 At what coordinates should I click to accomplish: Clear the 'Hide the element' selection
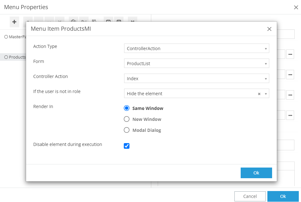pyautogui.click(x=259, y=94)
